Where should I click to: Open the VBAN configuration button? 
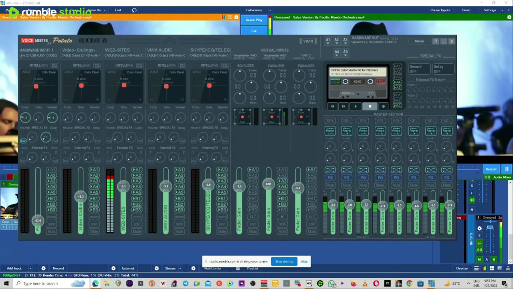pos(308,41)
